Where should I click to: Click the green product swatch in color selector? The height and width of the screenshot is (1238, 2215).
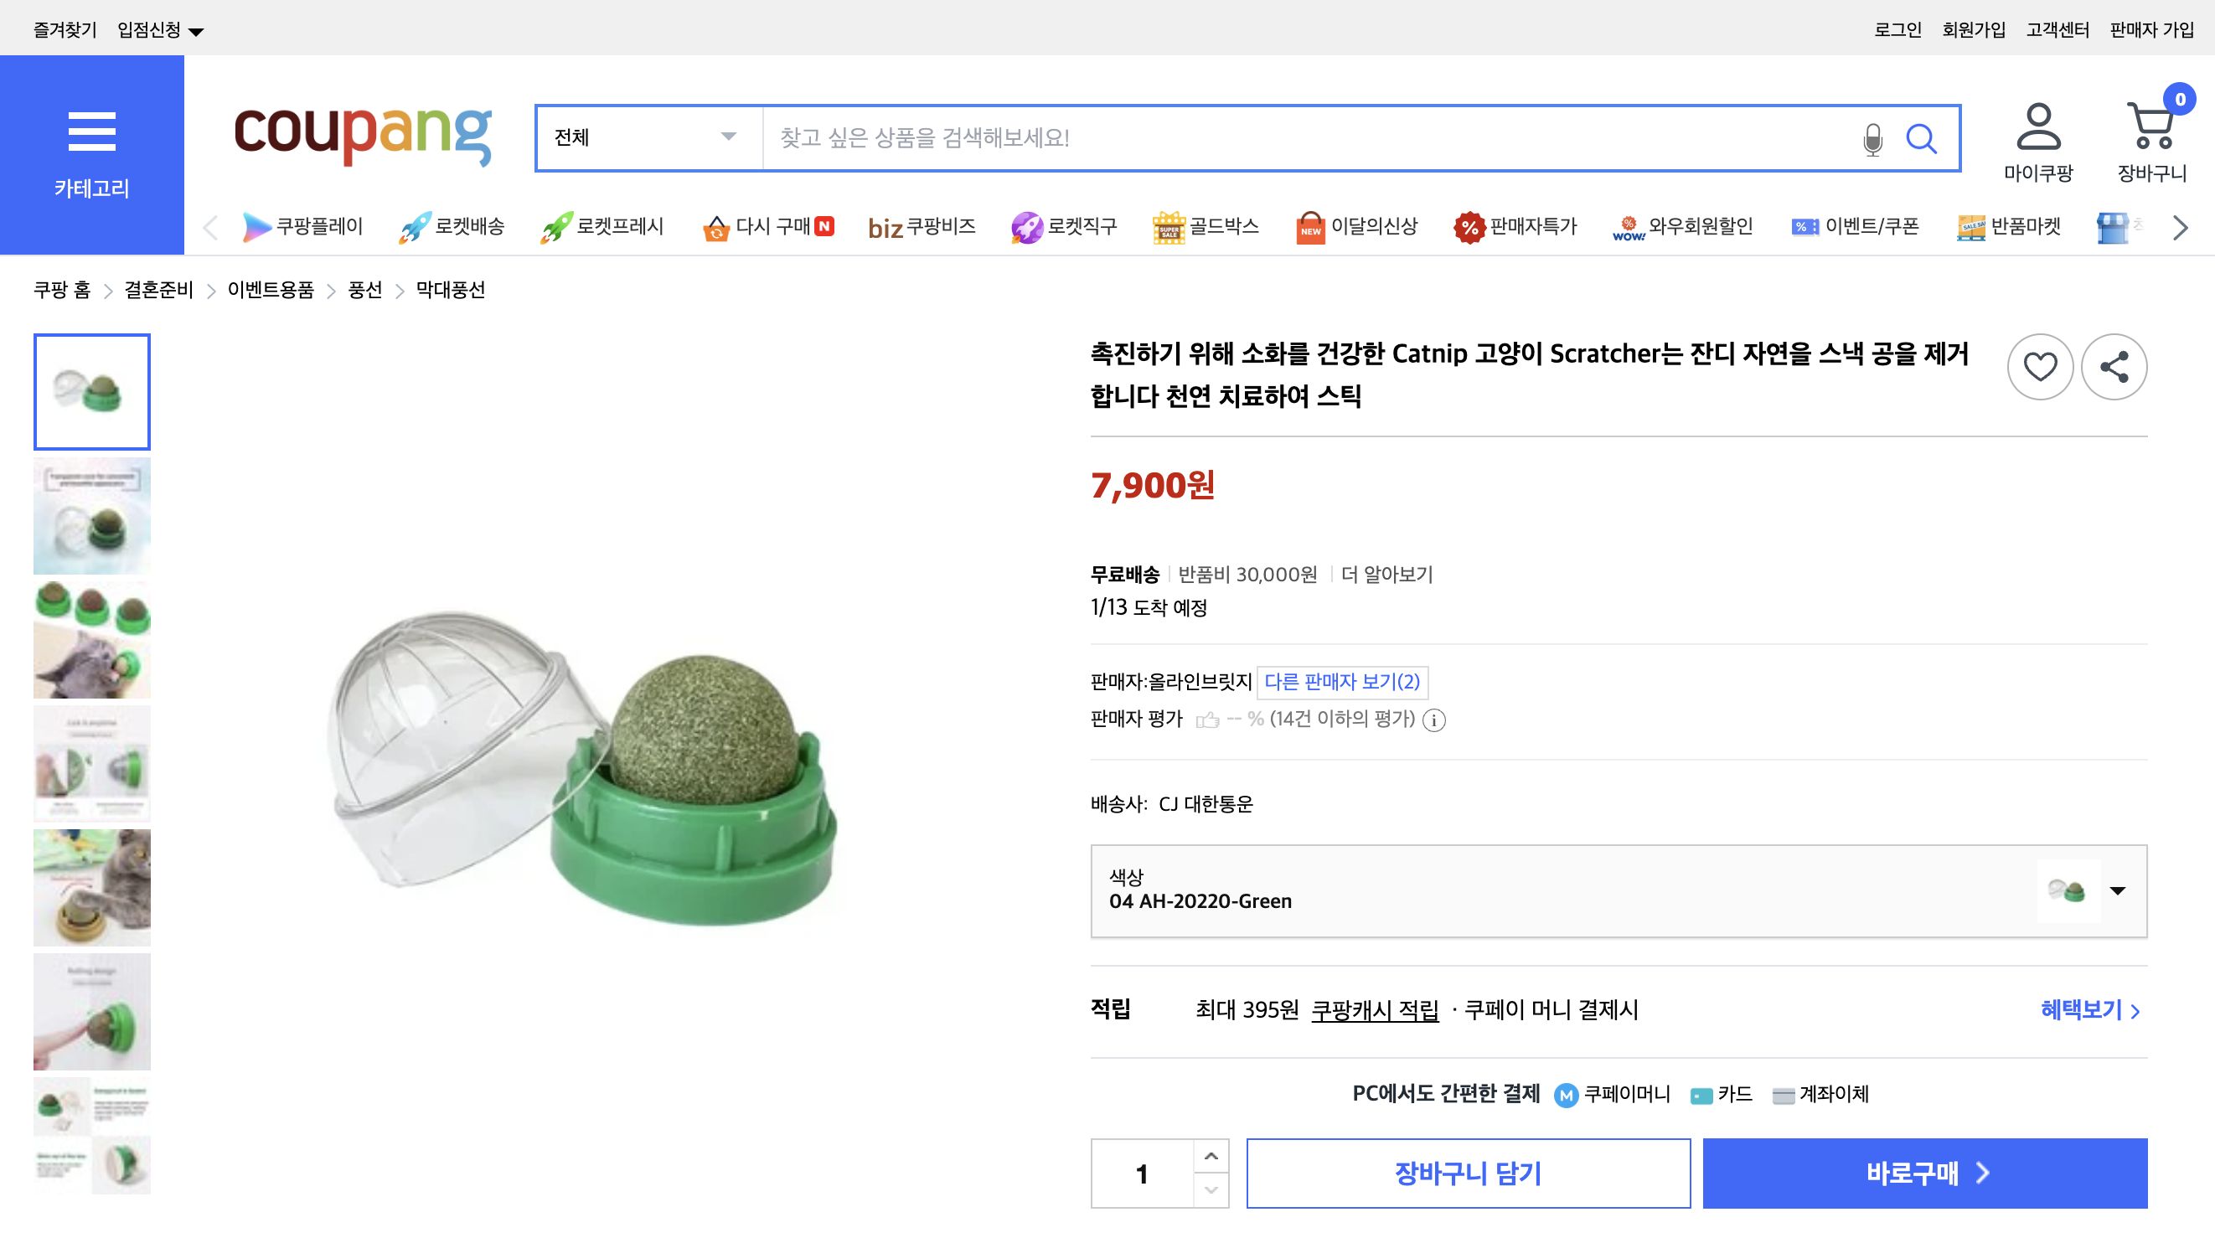pos(2068,891)
